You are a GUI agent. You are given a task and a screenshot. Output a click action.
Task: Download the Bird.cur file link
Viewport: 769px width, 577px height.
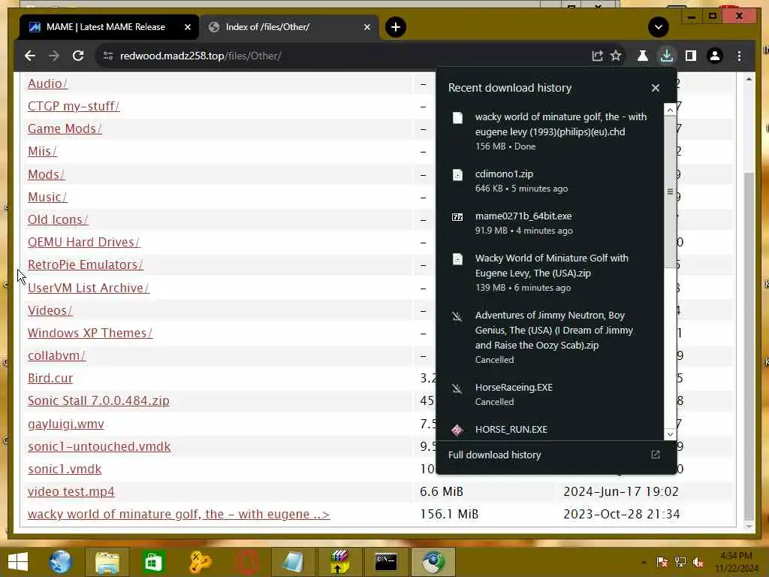[50, 379]
